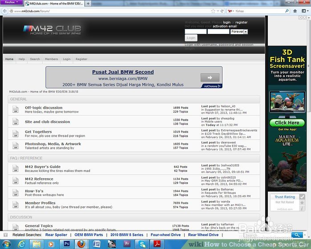Open the Off-topic discussion board icon
The width and height of the screenshot is (311, 249).
[16, 110]
